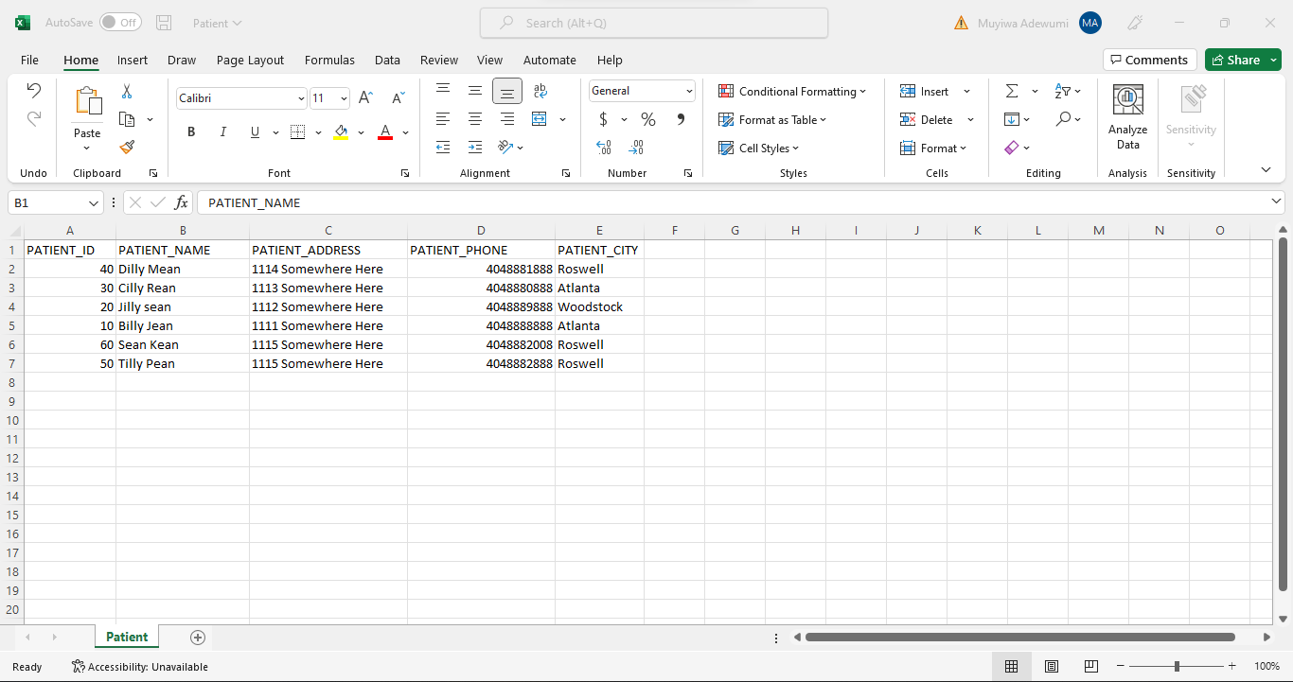Open the Comments button

(1149, 60)
